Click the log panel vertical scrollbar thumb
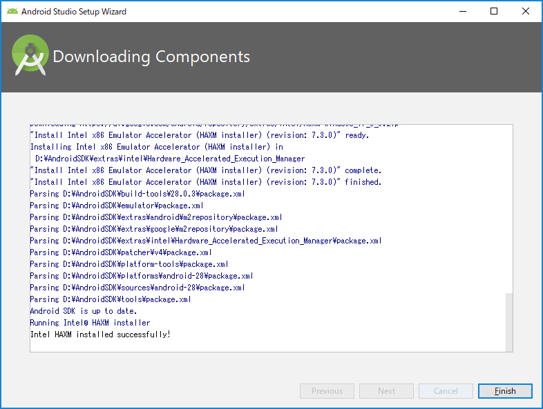 pos(508,322)
